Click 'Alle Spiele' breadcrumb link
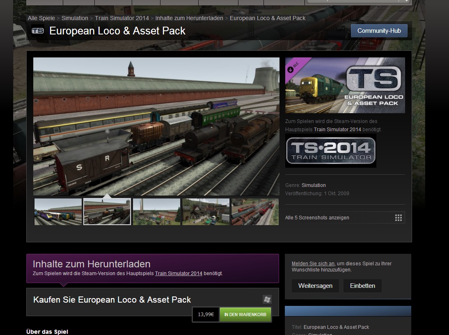Viewport: 449px width, 335px height. point(41,18)
